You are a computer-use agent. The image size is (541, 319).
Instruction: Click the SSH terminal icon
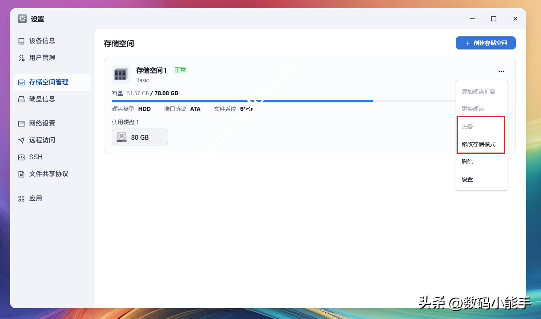[21, 157]
